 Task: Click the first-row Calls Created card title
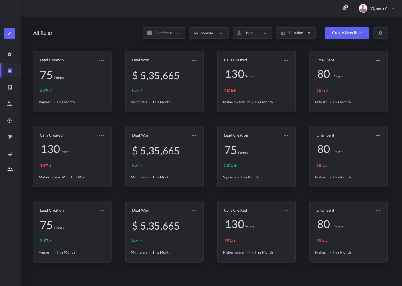coord(235,60)
